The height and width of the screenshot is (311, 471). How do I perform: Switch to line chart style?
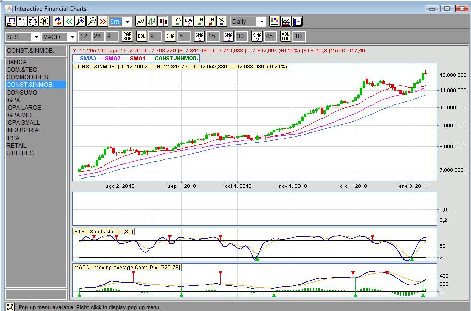[140, 21]
